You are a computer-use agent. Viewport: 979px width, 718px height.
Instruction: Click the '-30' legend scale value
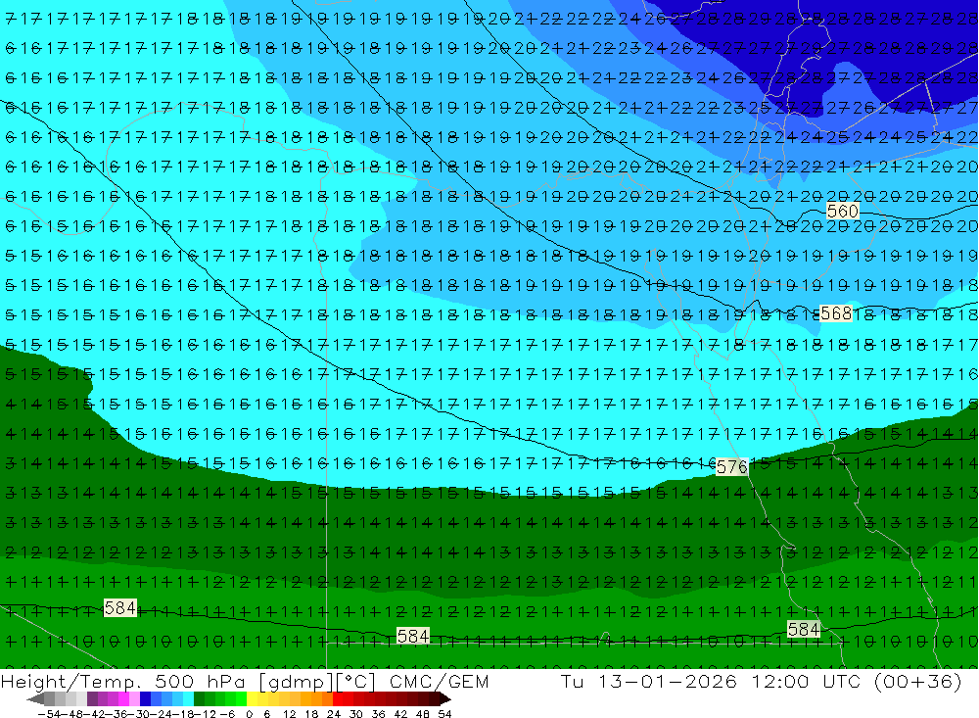point(139,714)
